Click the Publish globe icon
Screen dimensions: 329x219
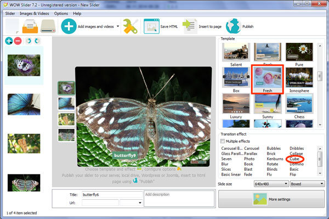pyautogui.click(x=234, y=26)
